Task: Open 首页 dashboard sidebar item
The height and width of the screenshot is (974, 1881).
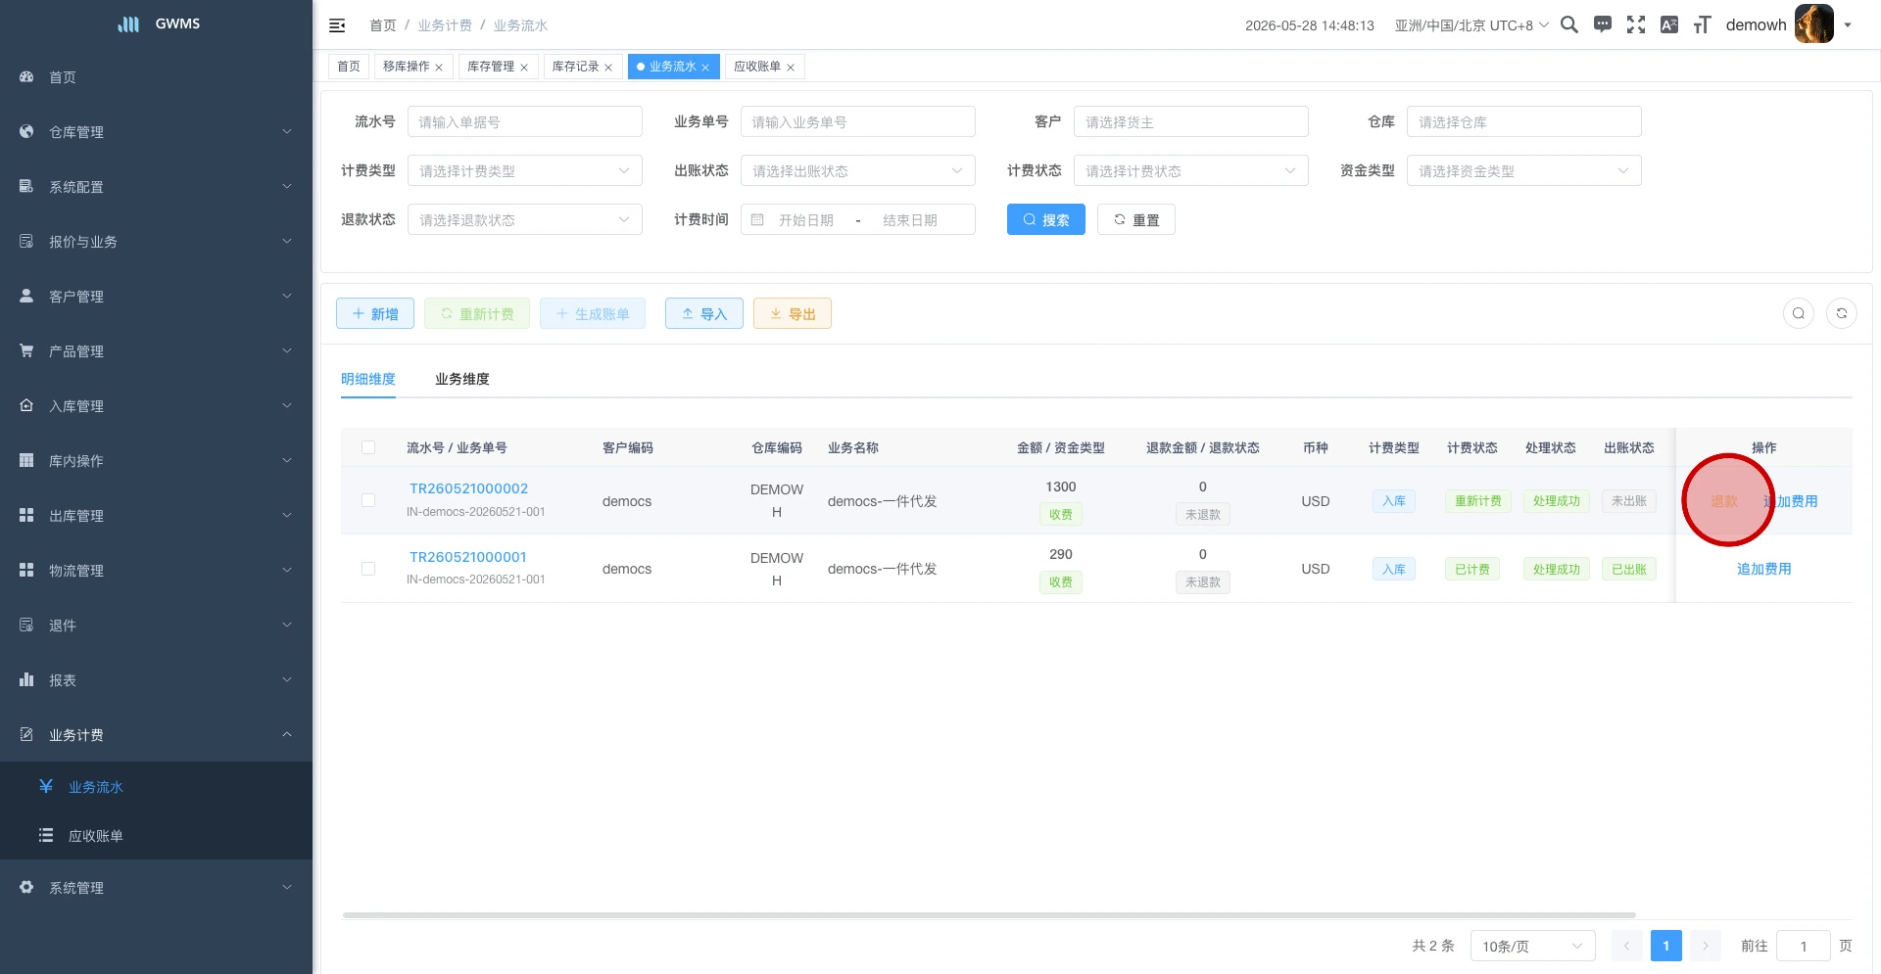Action: [157, 77]
